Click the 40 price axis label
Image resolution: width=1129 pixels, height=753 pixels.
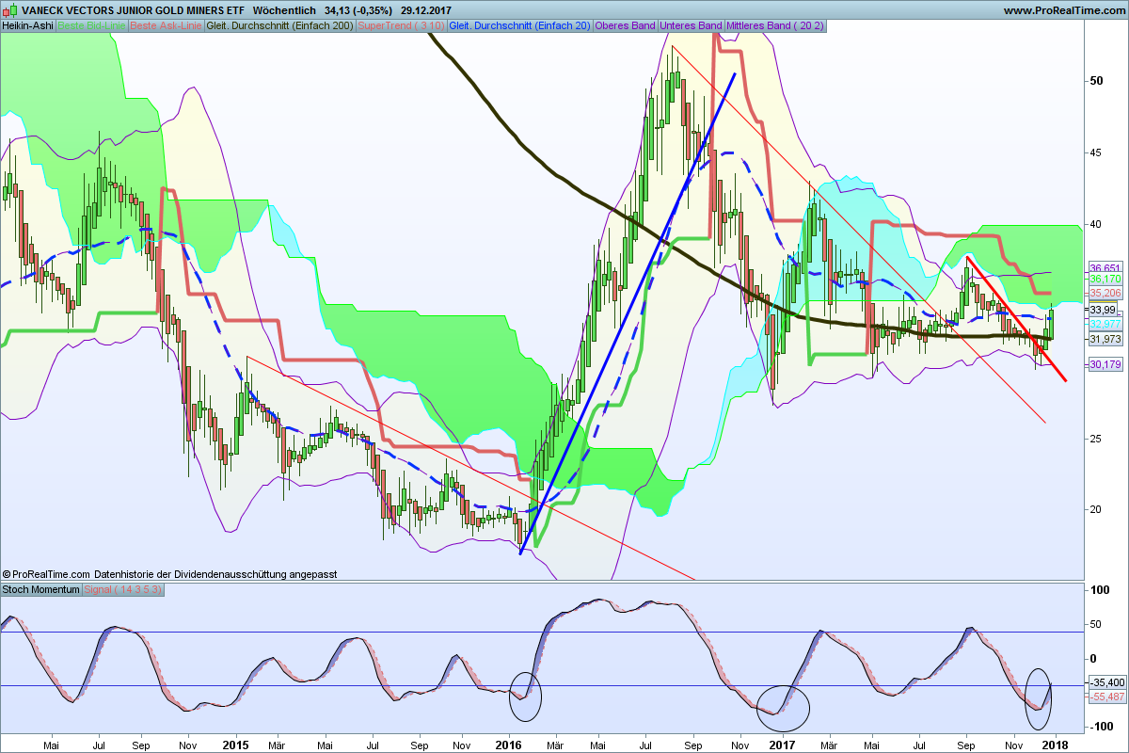click(1095, 224)
